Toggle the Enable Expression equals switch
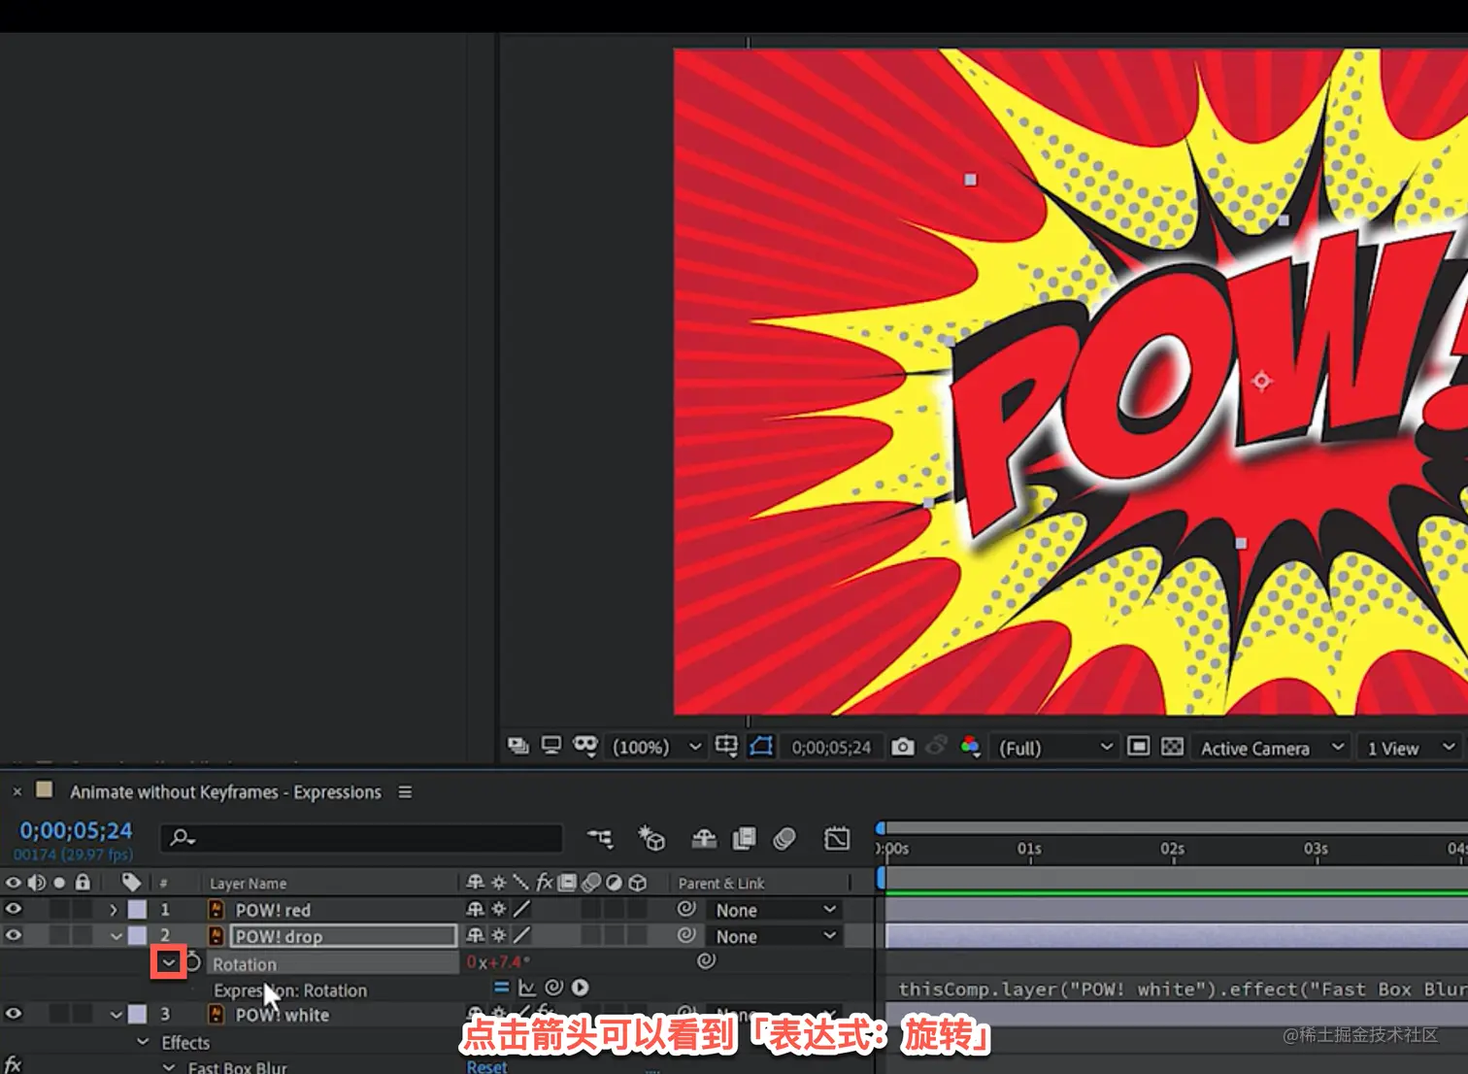 pyautogui.click(x=501, y=988)
